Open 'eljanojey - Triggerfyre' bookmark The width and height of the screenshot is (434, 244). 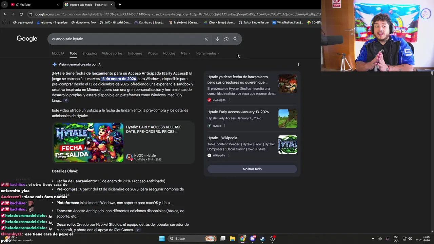[x=52, y=23]
